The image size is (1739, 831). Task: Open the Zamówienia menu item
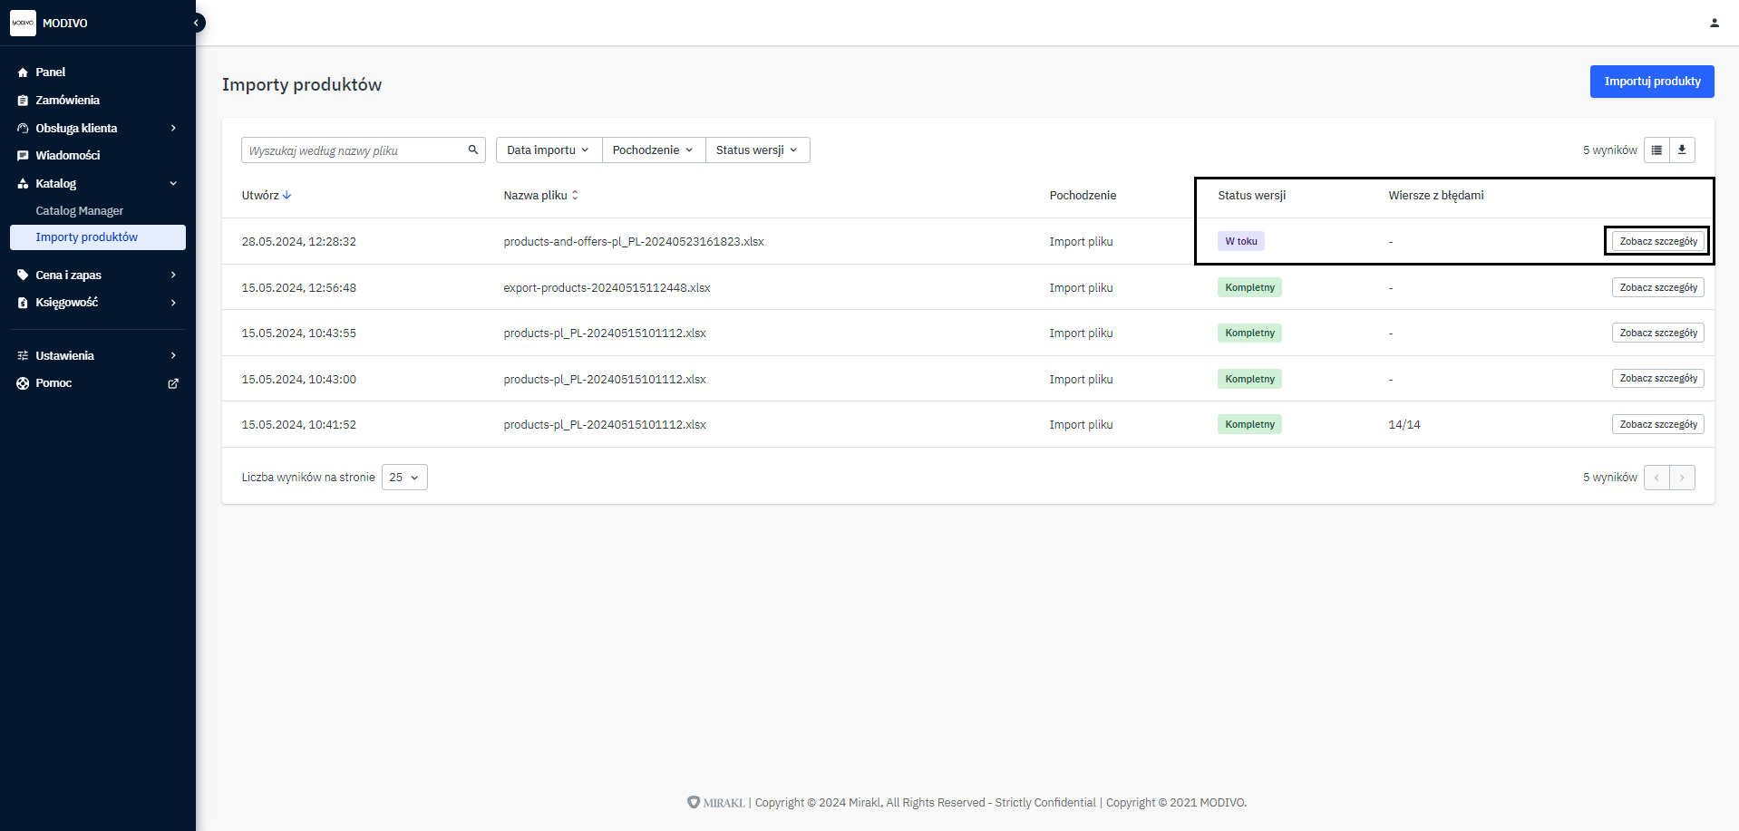coord(68,101)
